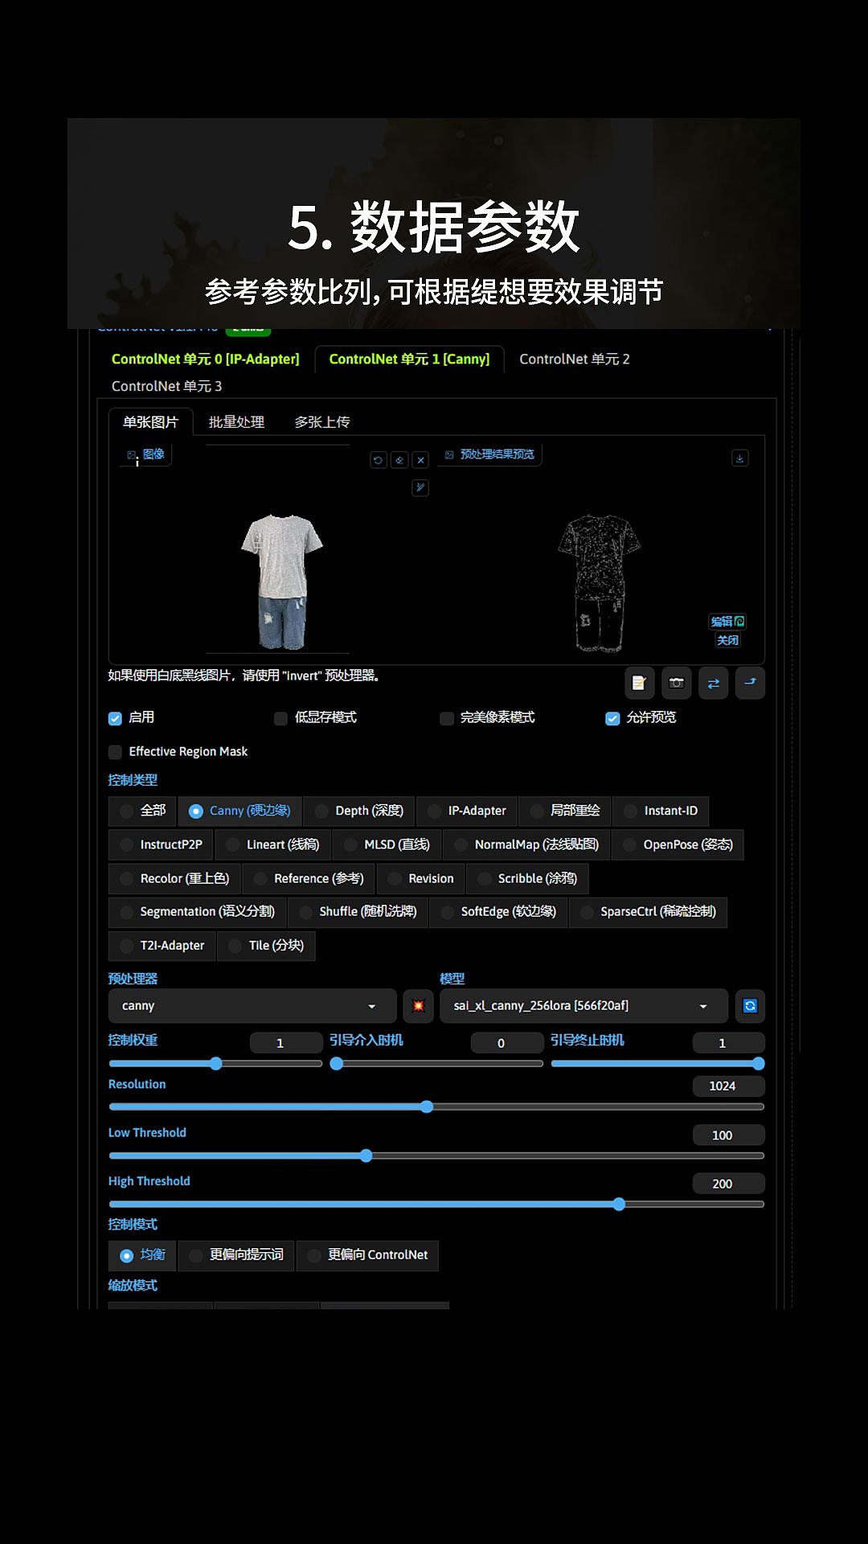Select NormalMap (法线贴图) control type
This screenshot has width=868, height=1544.
click(x=526, y=844)
